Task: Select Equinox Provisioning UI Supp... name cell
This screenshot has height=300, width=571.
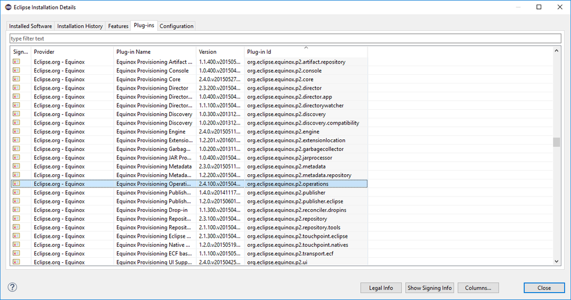Action: [154, 262]
